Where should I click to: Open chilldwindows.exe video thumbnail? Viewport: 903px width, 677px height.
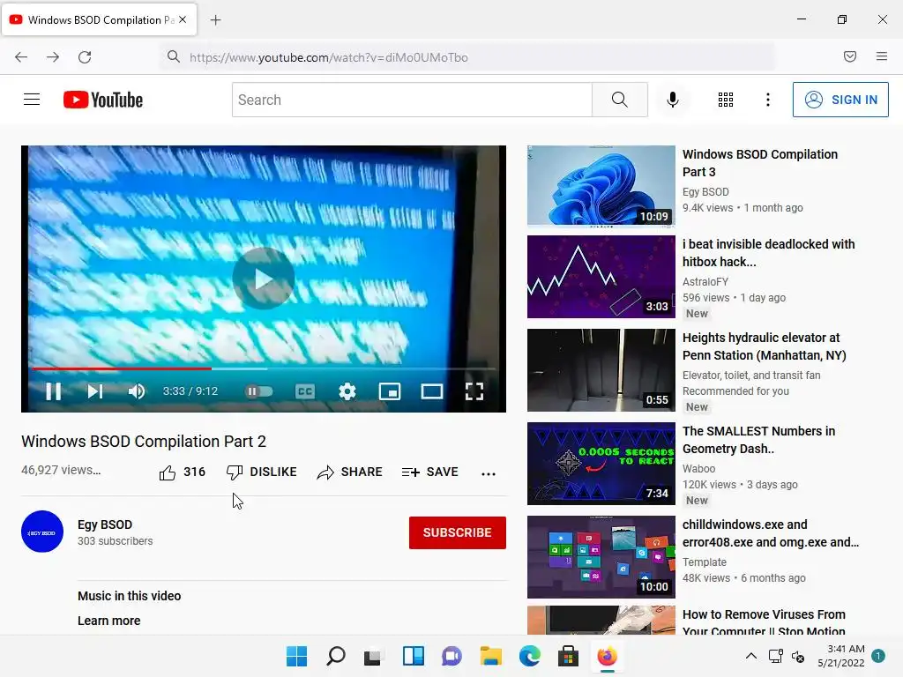point(601,557)
